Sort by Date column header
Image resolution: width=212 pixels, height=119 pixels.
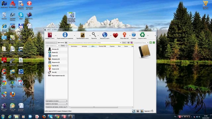click(x=93, y=46)
